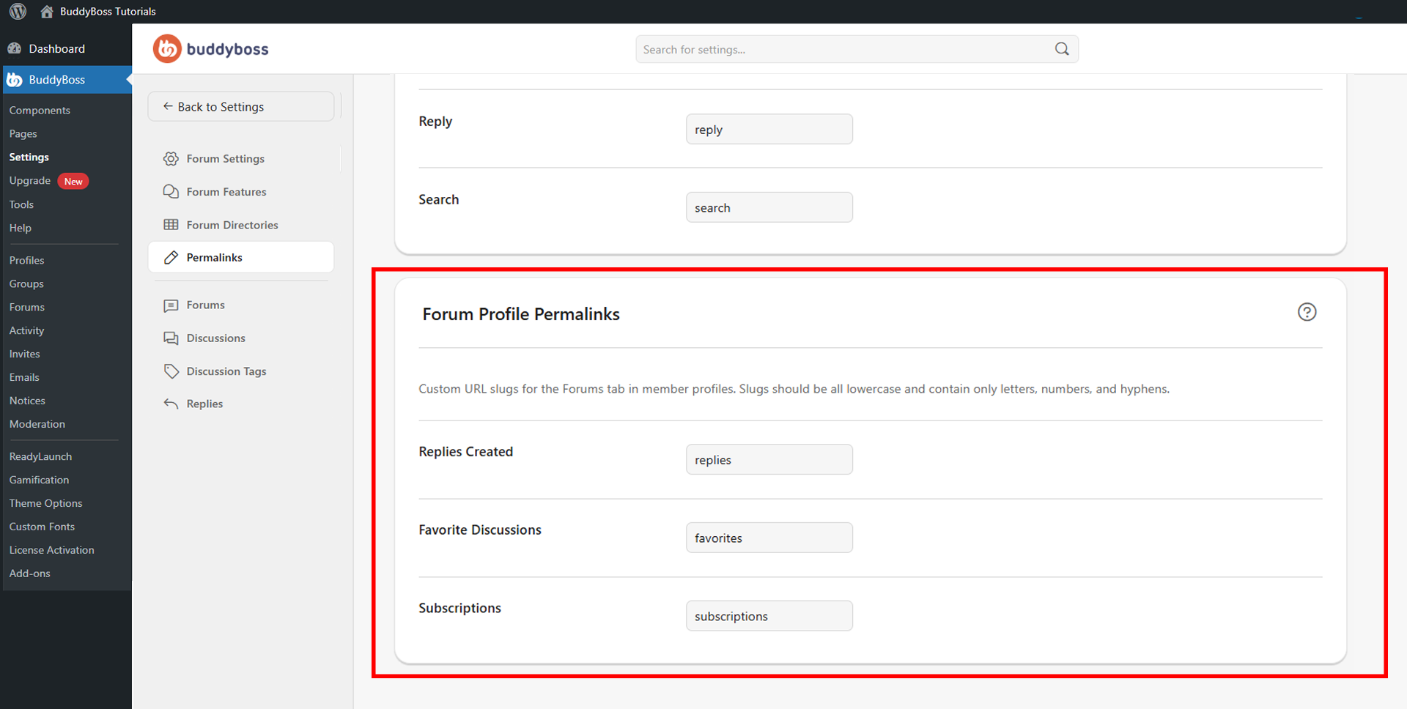Click the buddyboss logo
Image resolution: width=1407 pixels, height=709 pixels.
211,49
